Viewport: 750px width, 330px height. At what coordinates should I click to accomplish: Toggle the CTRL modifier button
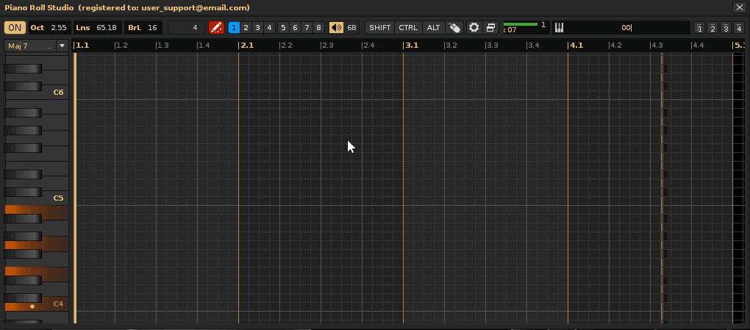(408, 28)
